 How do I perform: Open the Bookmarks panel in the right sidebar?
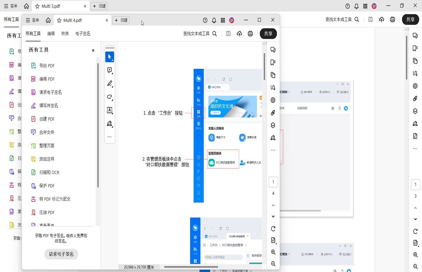pos(273,62)
